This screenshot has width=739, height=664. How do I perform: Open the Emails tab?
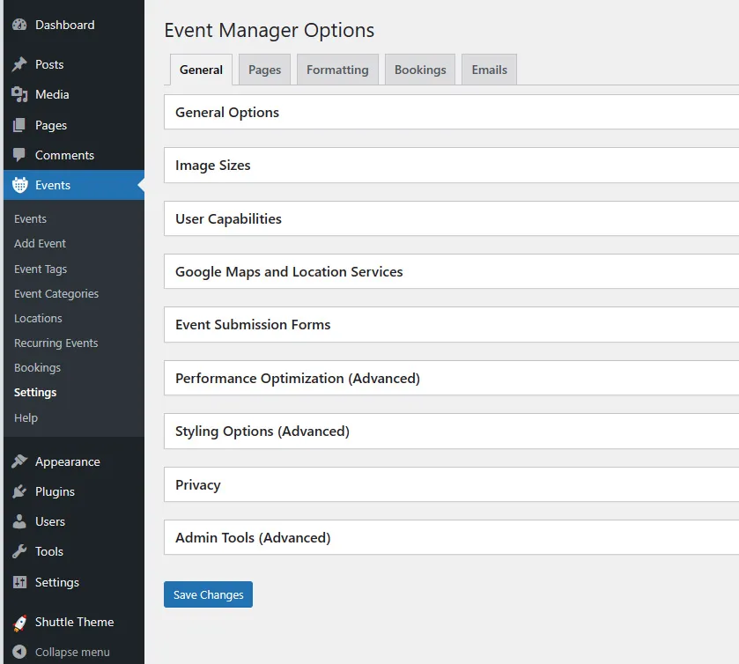tap(489, 70)
